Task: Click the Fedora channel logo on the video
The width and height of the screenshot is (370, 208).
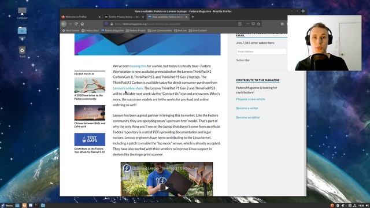Action: pos(127,168)
